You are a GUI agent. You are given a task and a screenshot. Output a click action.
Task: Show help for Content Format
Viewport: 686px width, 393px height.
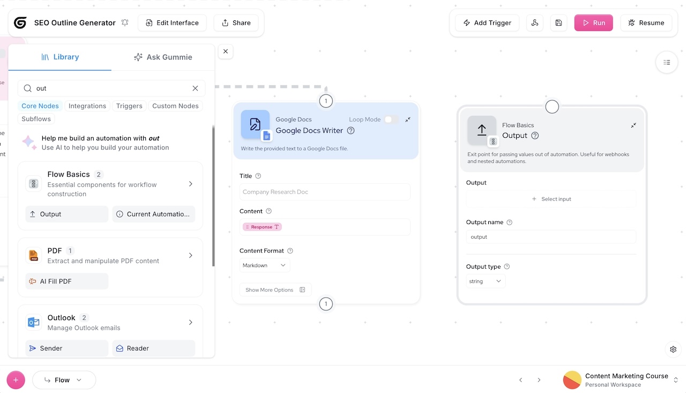point(290,251)
